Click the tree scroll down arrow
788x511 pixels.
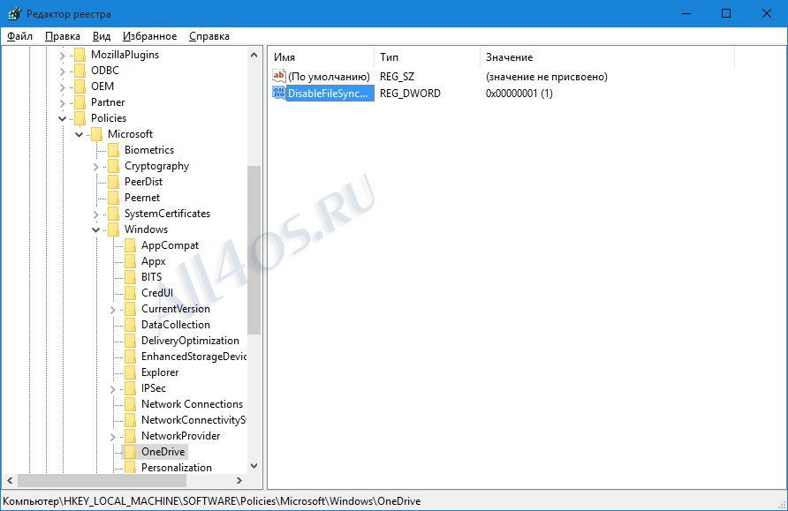click(254, 466)
